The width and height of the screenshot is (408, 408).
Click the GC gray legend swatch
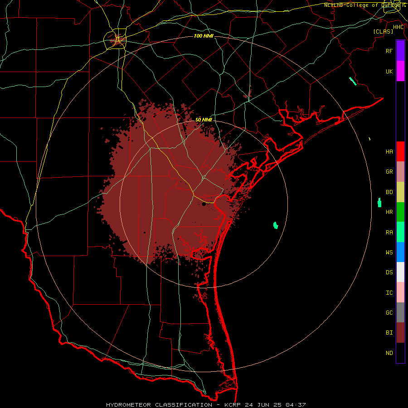tap(400, 312)
